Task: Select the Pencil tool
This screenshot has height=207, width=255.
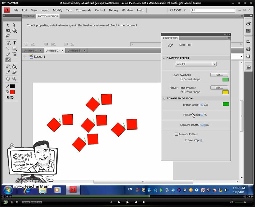Action: [8, 54]
